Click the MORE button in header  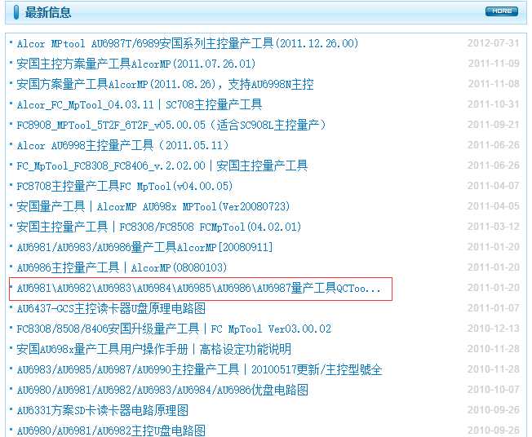coord(502,11)
